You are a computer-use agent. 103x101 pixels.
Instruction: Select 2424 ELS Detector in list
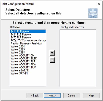tap(28, 35)
